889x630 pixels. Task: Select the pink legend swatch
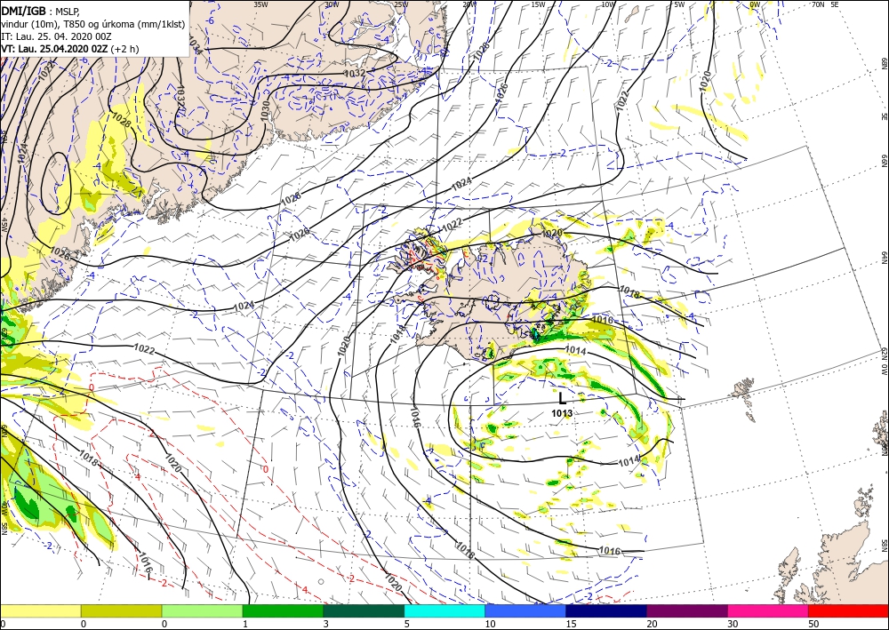point(768,610)
